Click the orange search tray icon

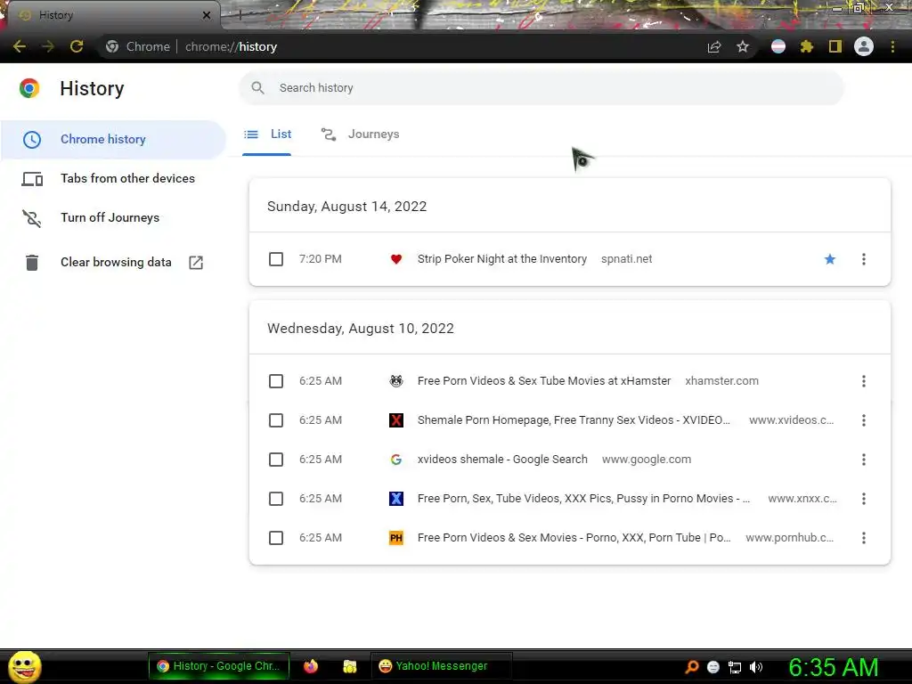[692, 667]
